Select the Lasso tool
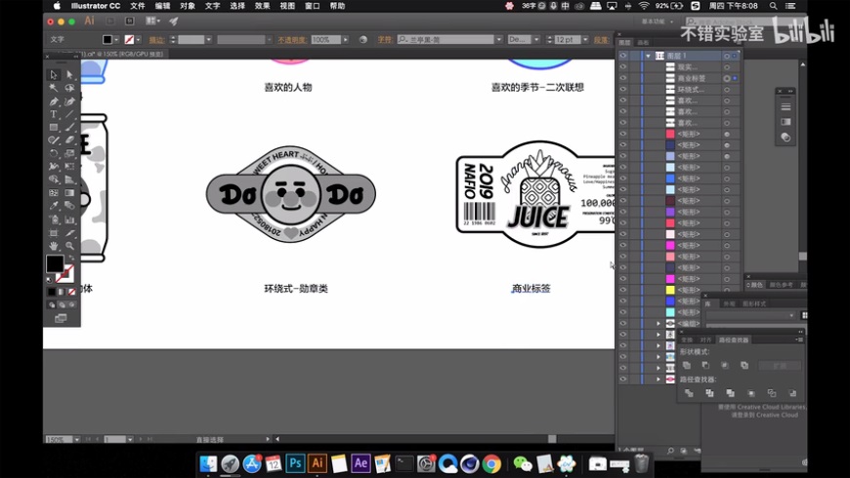Image resolution: width=850 pixels, height=478 pixels. [69, 88]
